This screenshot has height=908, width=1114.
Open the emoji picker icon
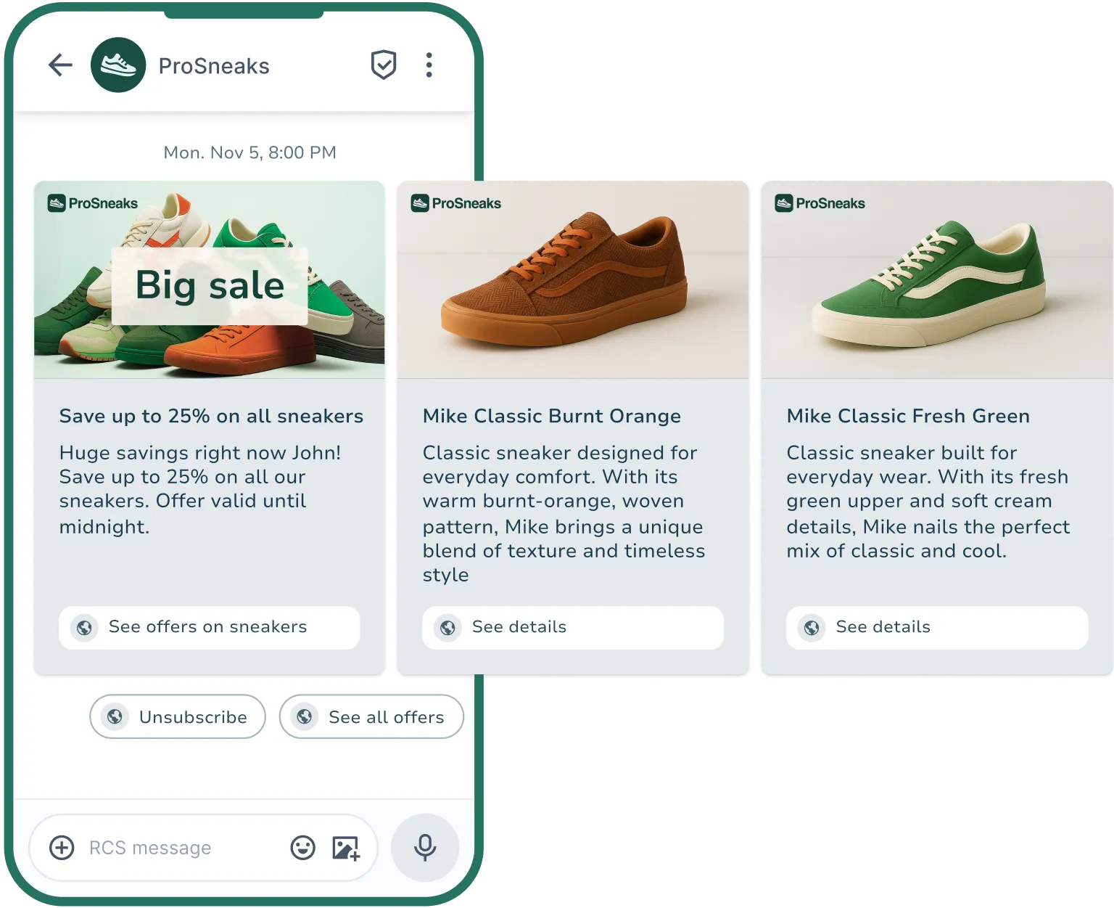coord(304,847)
